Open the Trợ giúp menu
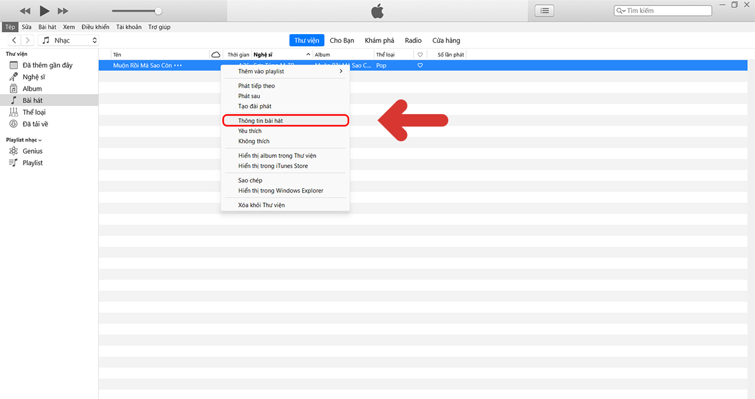The image size is (755, 399). pyautogui.click(x=159, y=27)
